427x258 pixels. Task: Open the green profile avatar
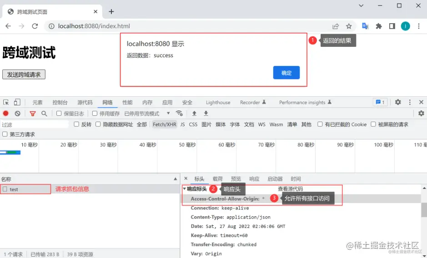(405, 26)
